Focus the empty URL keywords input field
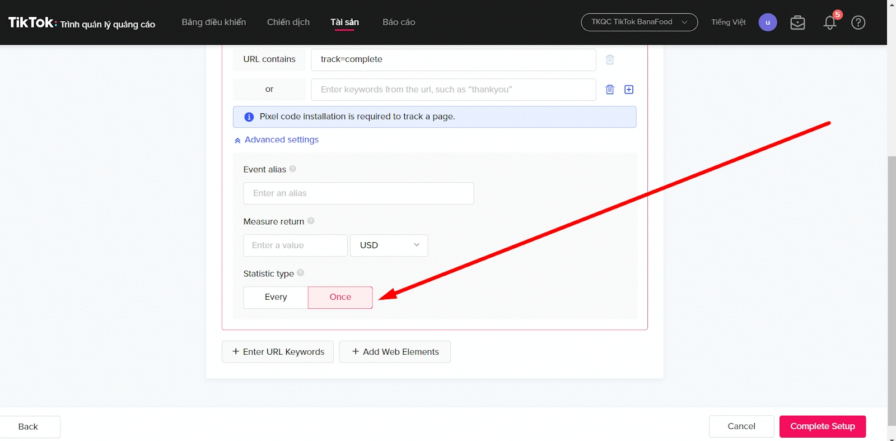The width and height of the screenshot is (896, 441). click(454, 90)
